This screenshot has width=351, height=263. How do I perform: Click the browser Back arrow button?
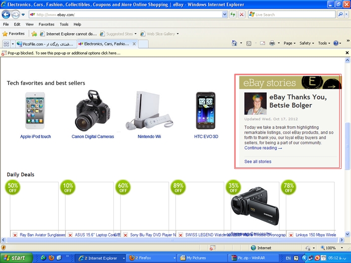point(6,15)
